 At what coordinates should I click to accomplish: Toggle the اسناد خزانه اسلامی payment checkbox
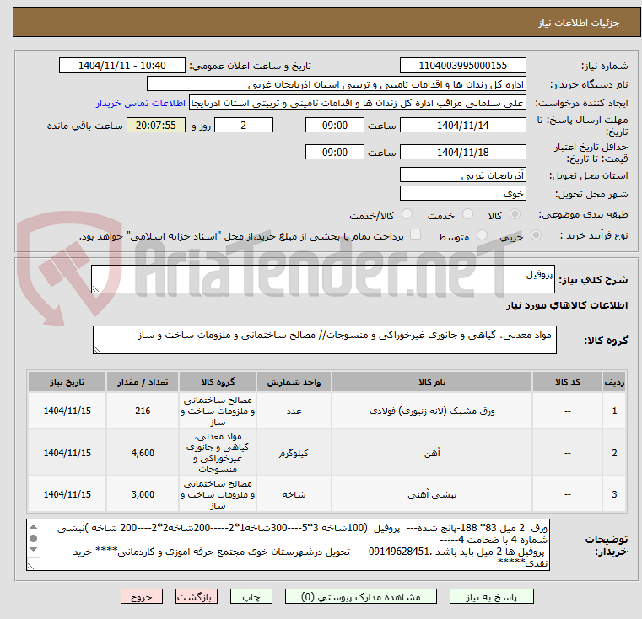(x=415, y=234)
